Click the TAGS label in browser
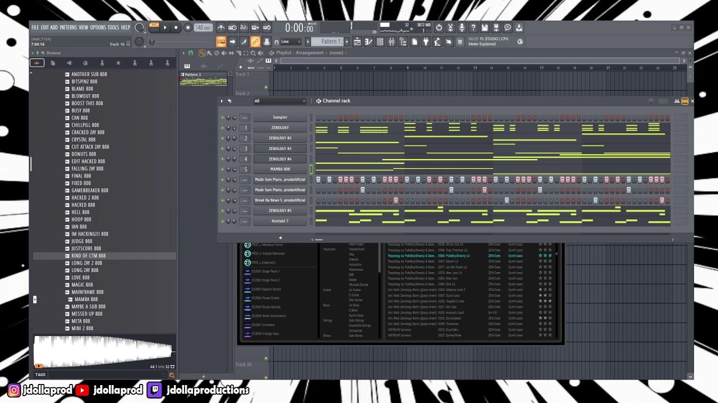This screenshot has height=403, width=718. click(x=40, y=374)
